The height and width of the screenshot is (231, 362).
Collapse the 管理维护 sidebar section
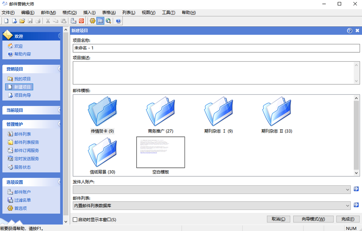coord(59,124)
